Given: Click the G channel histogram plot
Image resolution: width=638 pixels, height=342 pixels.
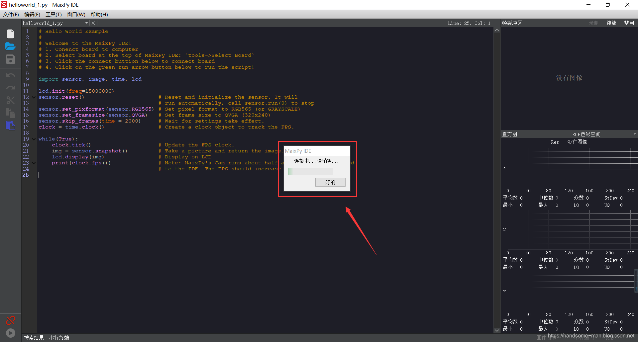Looking at the screenshot, I should point(573,229).
